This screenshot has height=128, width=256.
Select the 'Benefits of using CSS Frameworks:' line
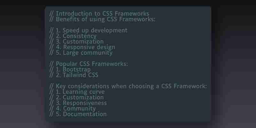point(102,19)
